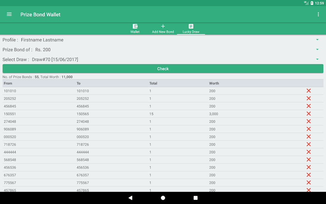Delete bond row 568548
This screenshot has height=204, width=326.
coord(308,160)
